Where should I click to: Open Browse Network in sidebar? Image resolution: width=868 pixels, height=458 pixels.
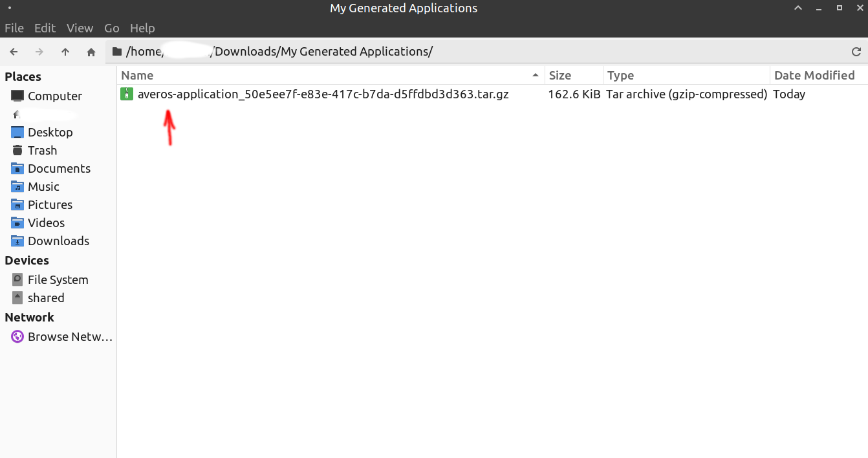(x=70, y=336)
